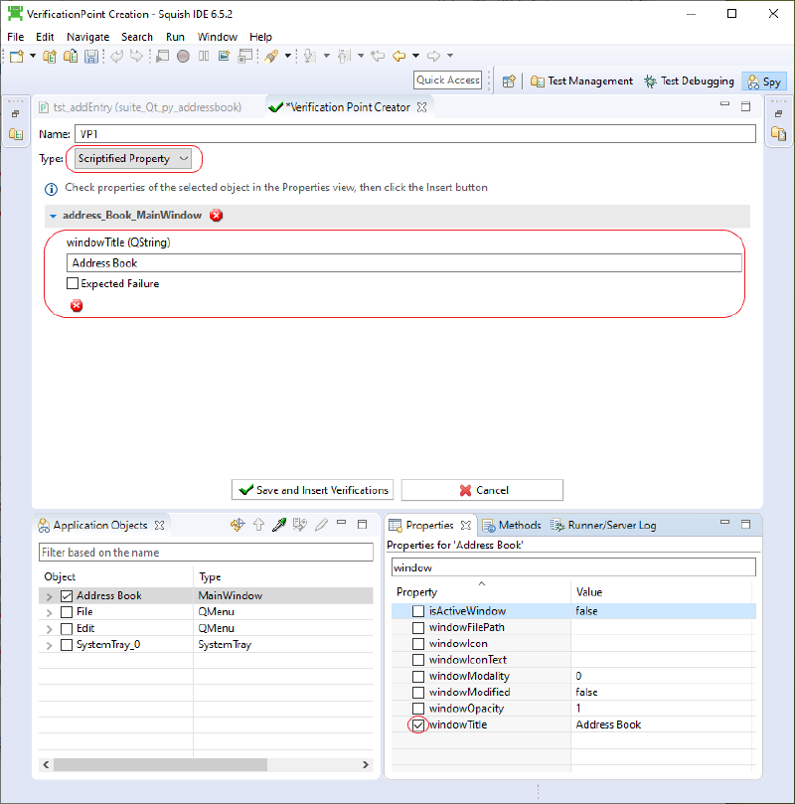
Task: Switch to the Methods tab
Action: click(512, 525)
